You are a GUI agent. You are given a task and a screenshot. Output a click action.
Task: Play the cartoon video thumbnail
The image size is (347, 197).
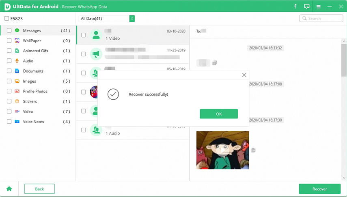click(222, 150)
